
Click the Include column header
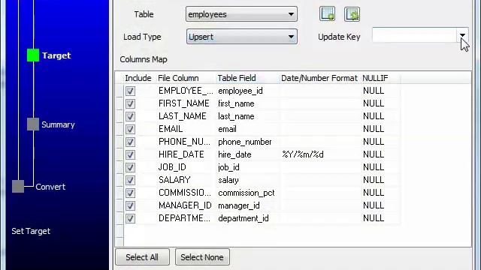[138, 78]
